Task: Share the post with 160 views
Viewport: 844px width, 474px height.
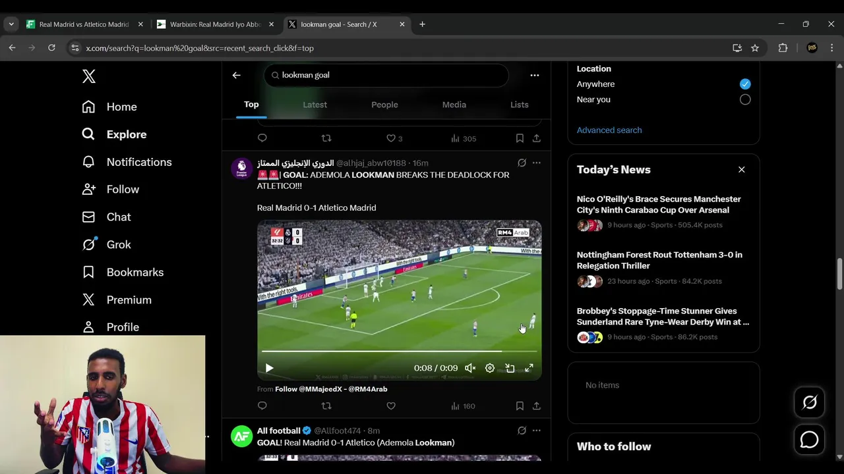Action: pyautogui.click(x=537, y=406)
